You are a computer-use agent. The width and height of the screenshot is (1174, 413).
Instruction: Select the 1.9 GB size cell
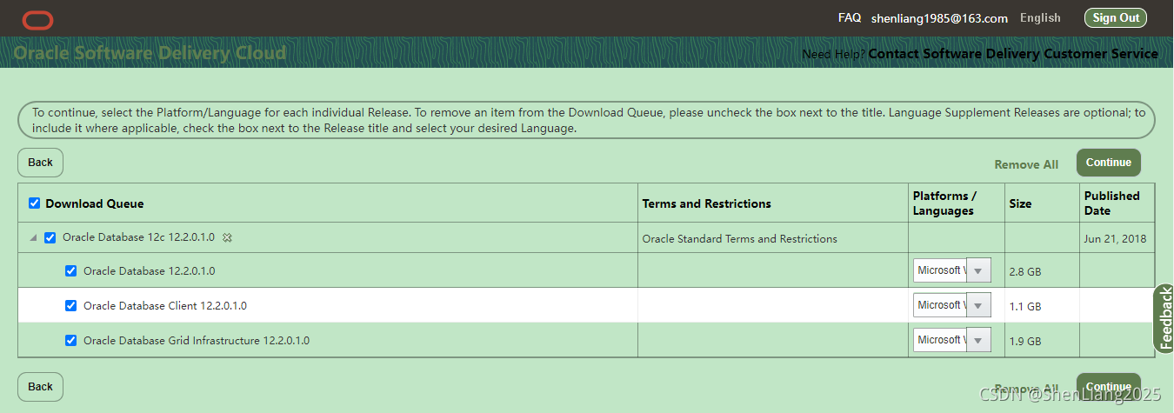[1024, 341]
